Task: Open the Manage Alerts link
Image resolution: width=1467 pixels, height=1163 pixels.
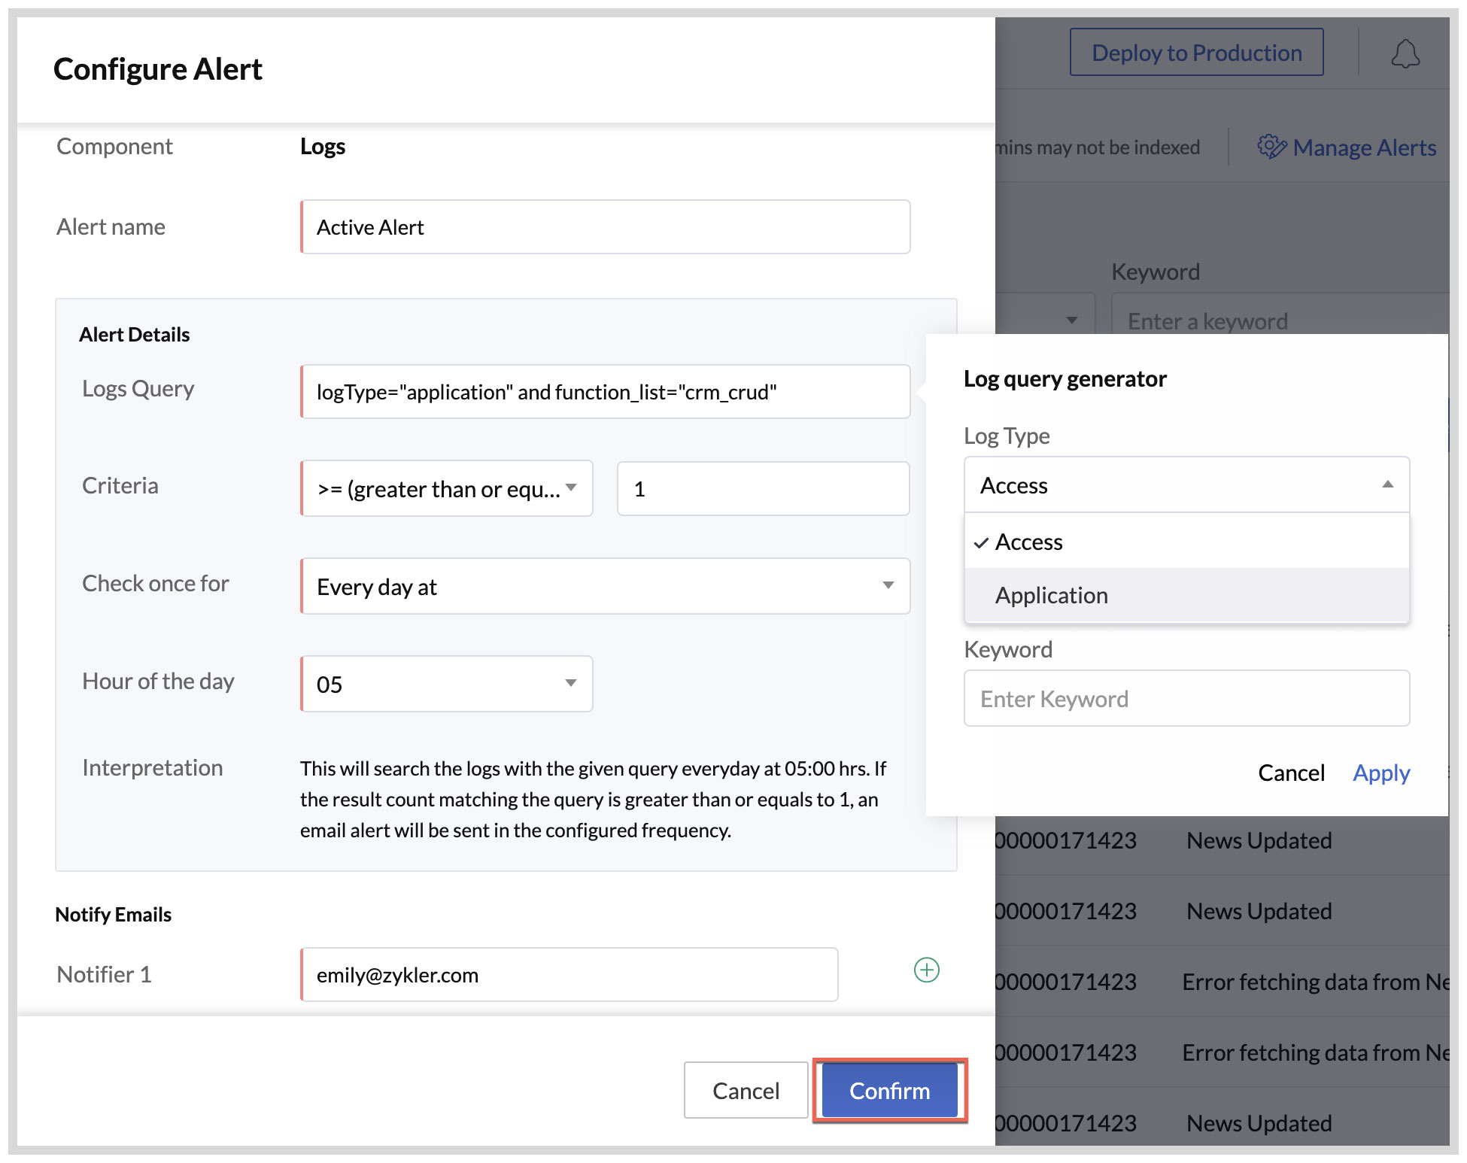Action: click(1364, 147)
